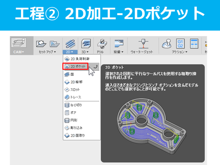Select ねじ切り menu item
The image size is (220, 165).
click(x=82, y=105)
